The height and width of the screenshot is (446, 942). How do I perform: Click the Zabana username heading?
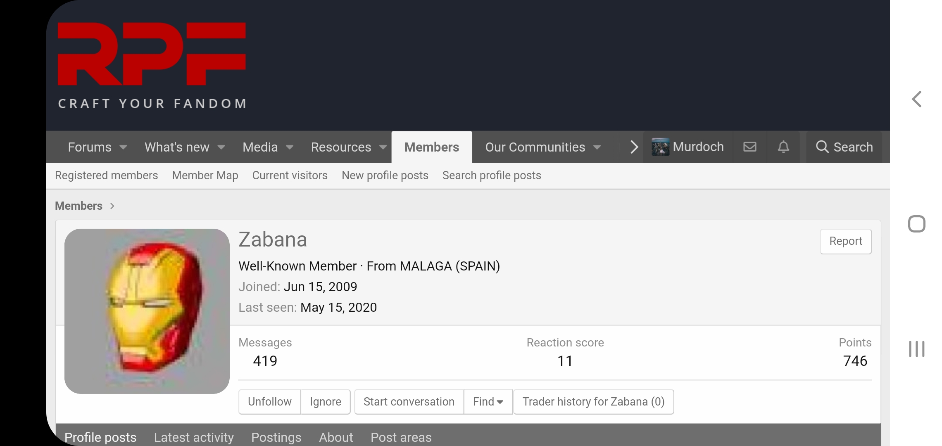pyautogui.click(x=273, y=240)
